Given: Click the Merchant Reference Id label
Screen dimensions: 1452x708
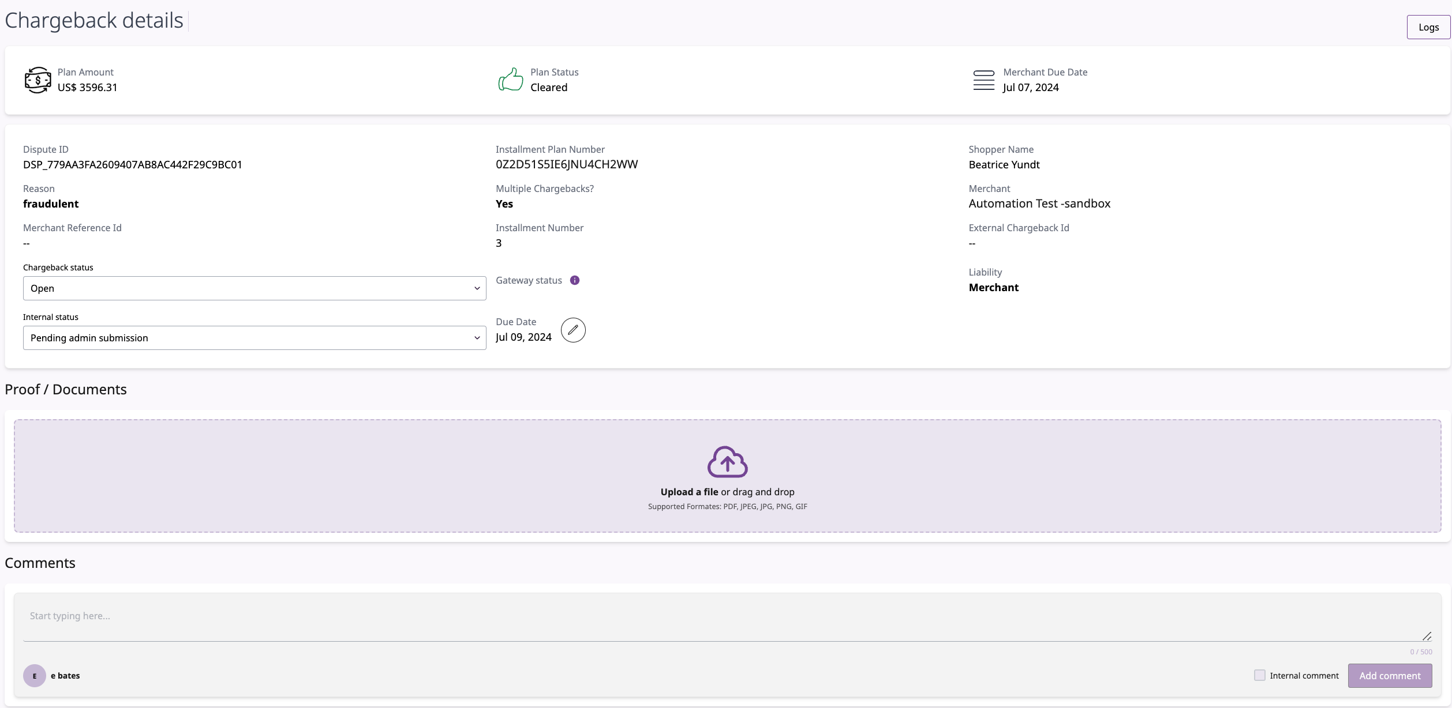Looking at the screenshot, I should click(x=72, y=228).
